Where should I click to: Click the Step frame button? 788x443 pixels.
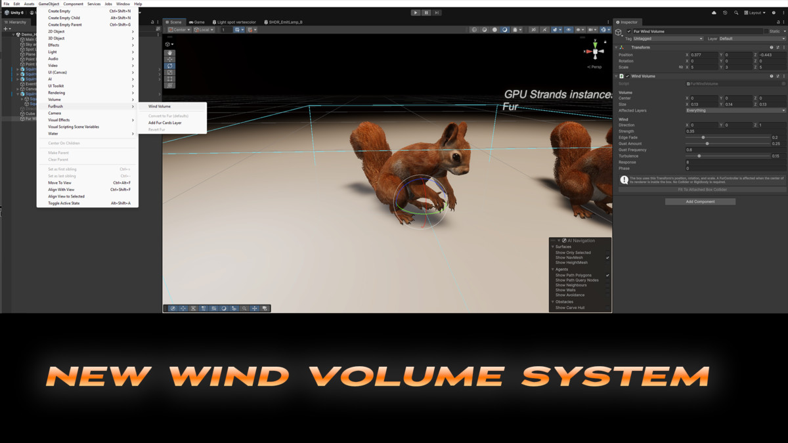pos(437,12)
